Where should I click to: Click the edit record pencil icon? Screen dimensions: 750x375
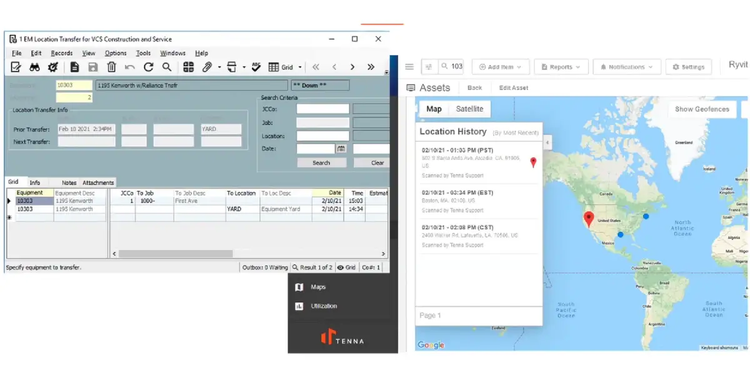16,67
